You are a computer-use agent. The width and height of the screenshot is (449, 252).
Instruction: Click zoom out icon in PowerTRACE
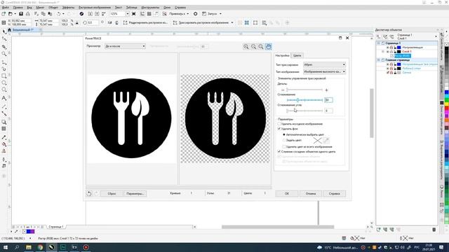click(x=253, y=47)
